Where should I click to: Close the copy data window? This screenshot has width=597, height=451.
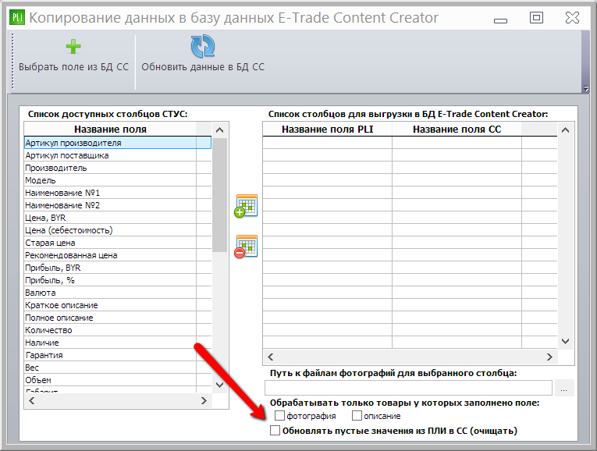pyautogui.click(x=572, y=17)
